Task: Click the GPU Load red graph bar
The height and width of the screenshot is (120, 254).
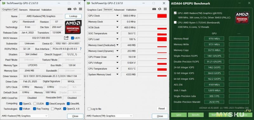Action: click(x=162, y=39)
